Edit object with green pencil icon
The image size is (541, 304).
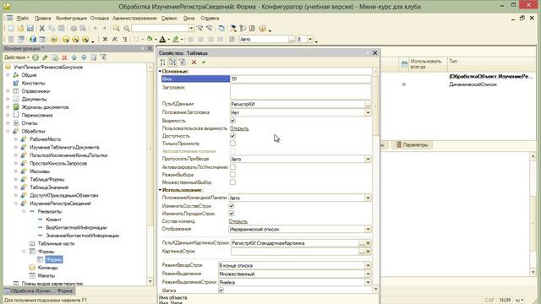45,57
